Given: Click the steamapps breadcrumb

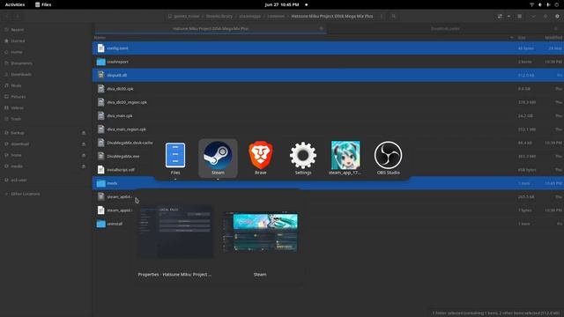Looking at the screenshot, I should (x=249, y=16).
